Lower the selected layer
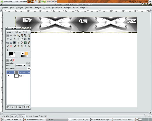152x121 pixels. [16, 107]
